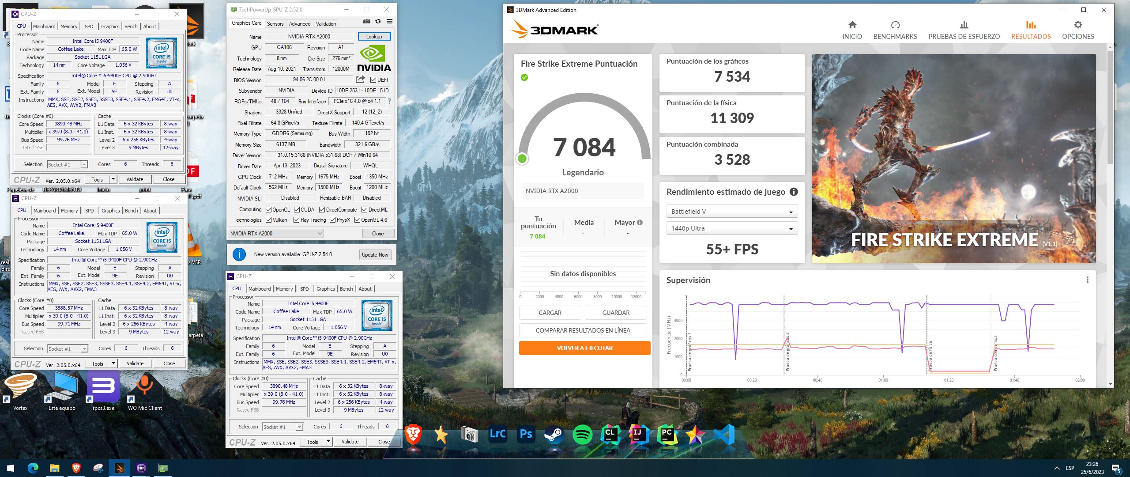This screenshot has height=477, width=1130.
Task: Open RESULTADOS tab in 3DMark
Action: click(1031, 30)
